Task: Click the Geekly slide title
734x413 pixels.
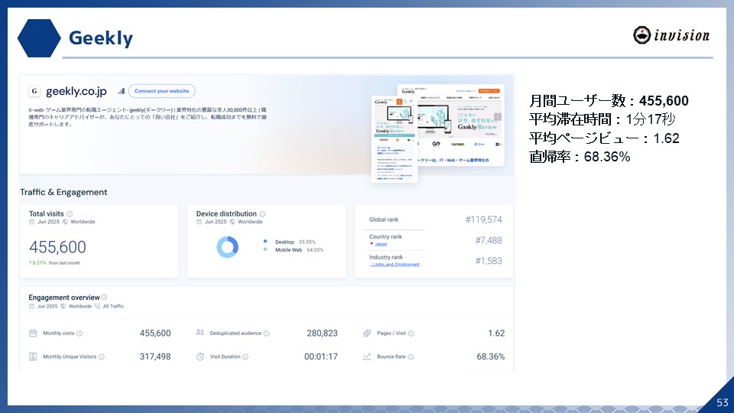Action: 101,38
